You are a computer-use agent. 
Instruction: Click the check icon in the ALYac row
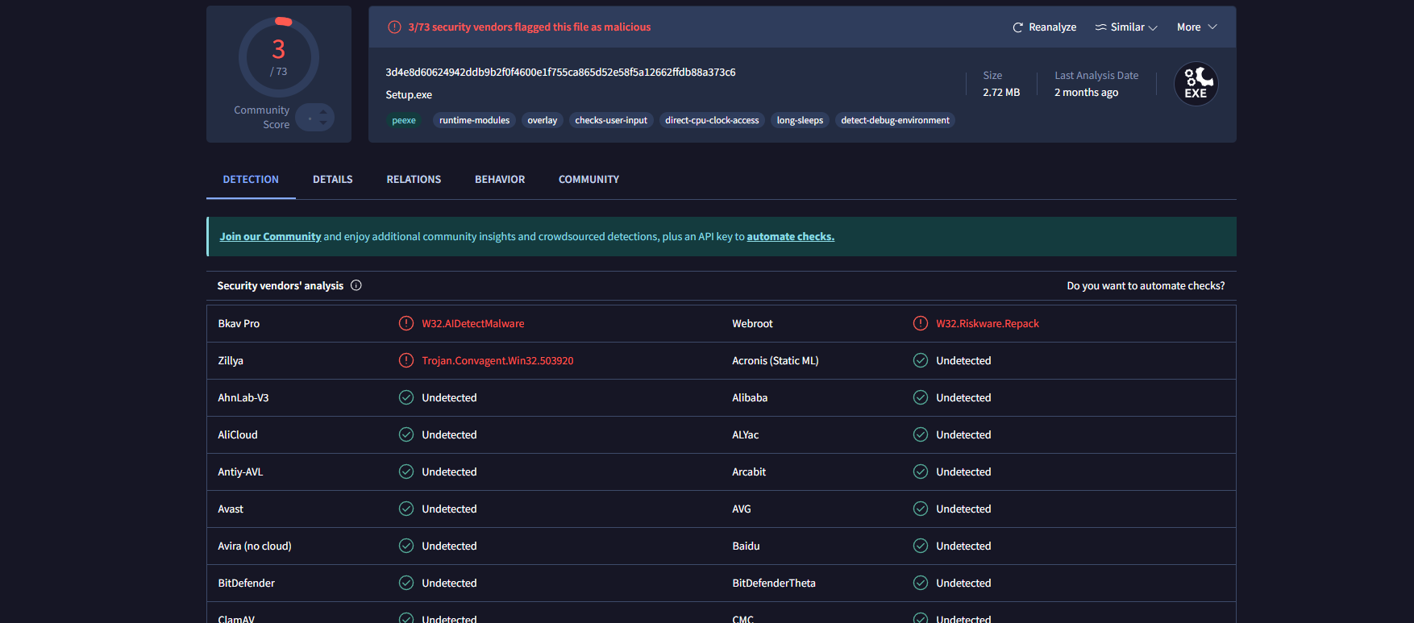921,434
